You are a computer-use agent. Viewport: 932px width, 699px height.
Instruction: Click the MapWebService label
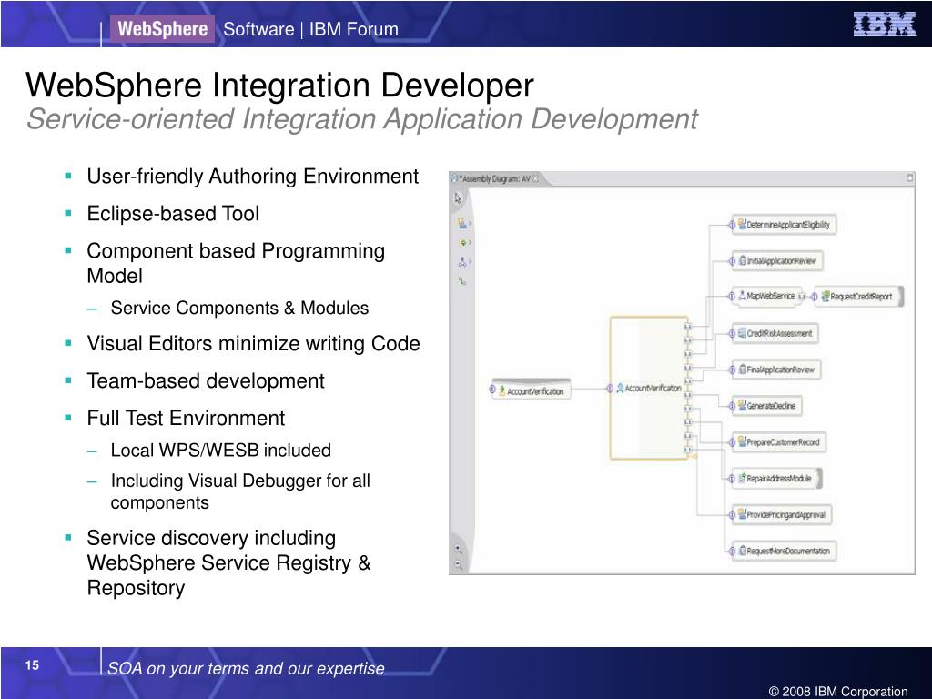[x=770, y=296]
